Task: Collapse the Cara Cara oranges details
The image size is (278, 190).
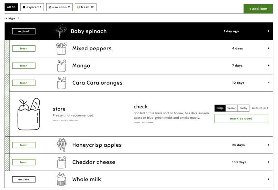Action: pos(268,83)
